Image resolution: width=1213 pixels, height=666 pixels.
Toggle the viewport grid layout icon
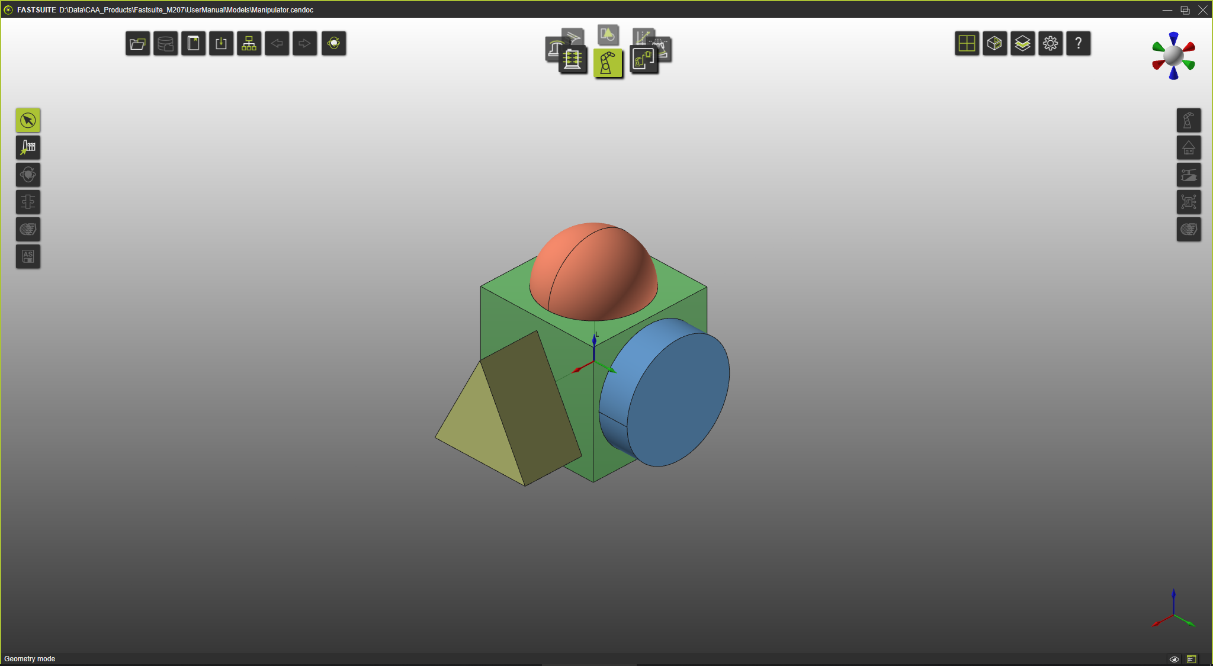pyautogui.click(x=966, y=43)
